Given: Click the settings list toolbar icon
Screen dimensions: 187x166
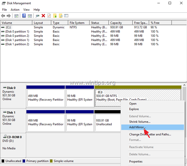Looking at the screenshot, I should [x=66, y=16].
